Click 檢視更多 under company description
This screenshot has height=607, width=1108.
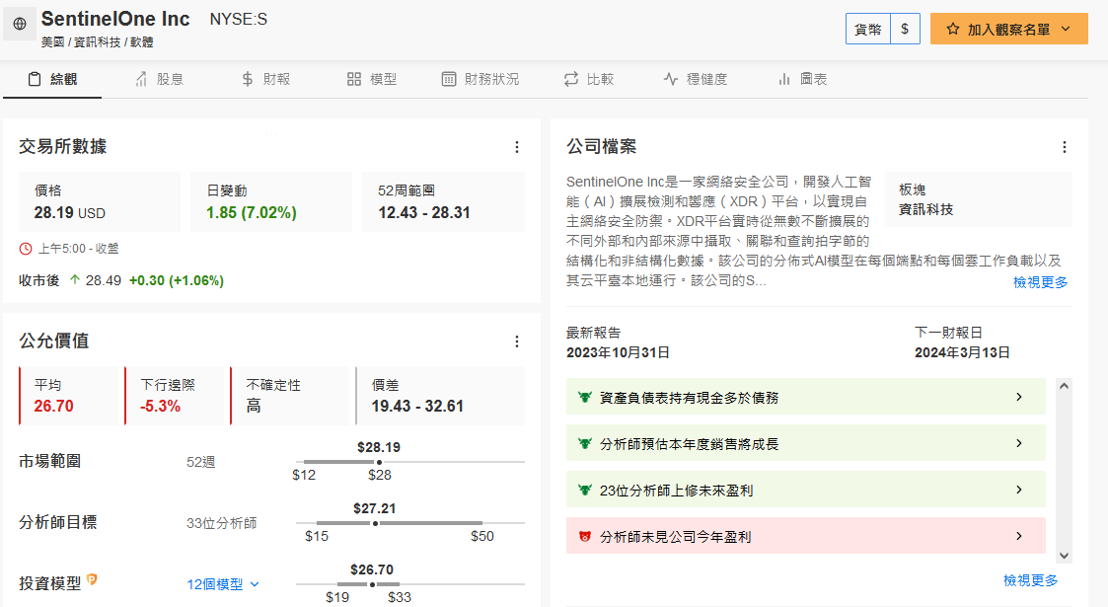[1040, 282]
